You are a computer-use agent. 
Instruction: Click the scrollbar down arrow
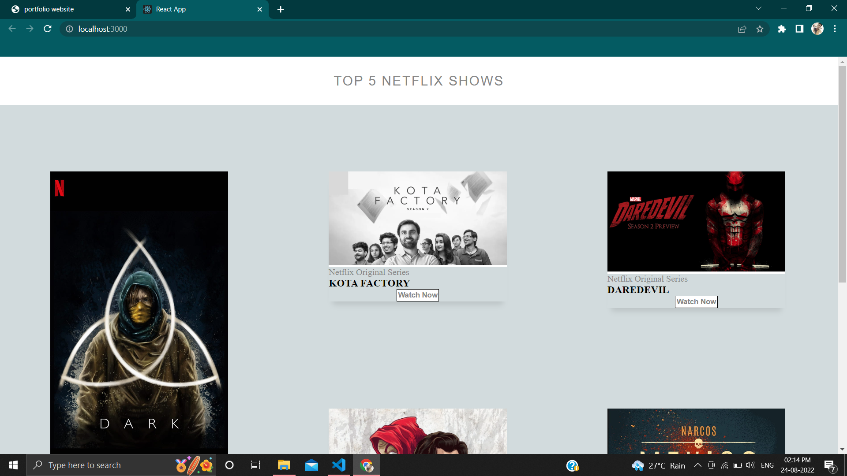(842, 450)
